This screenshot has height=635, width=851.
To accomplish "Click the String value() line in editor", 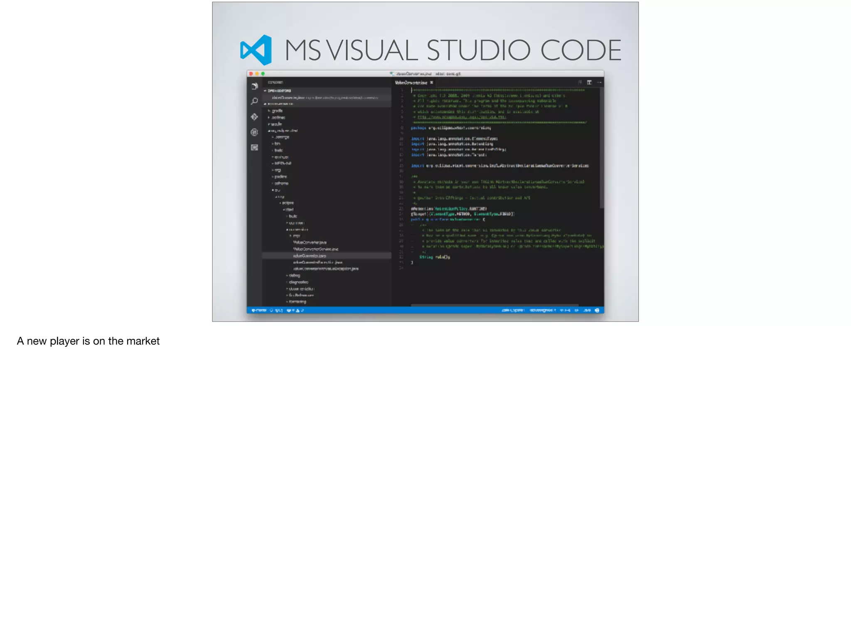I will click(435, 257).
